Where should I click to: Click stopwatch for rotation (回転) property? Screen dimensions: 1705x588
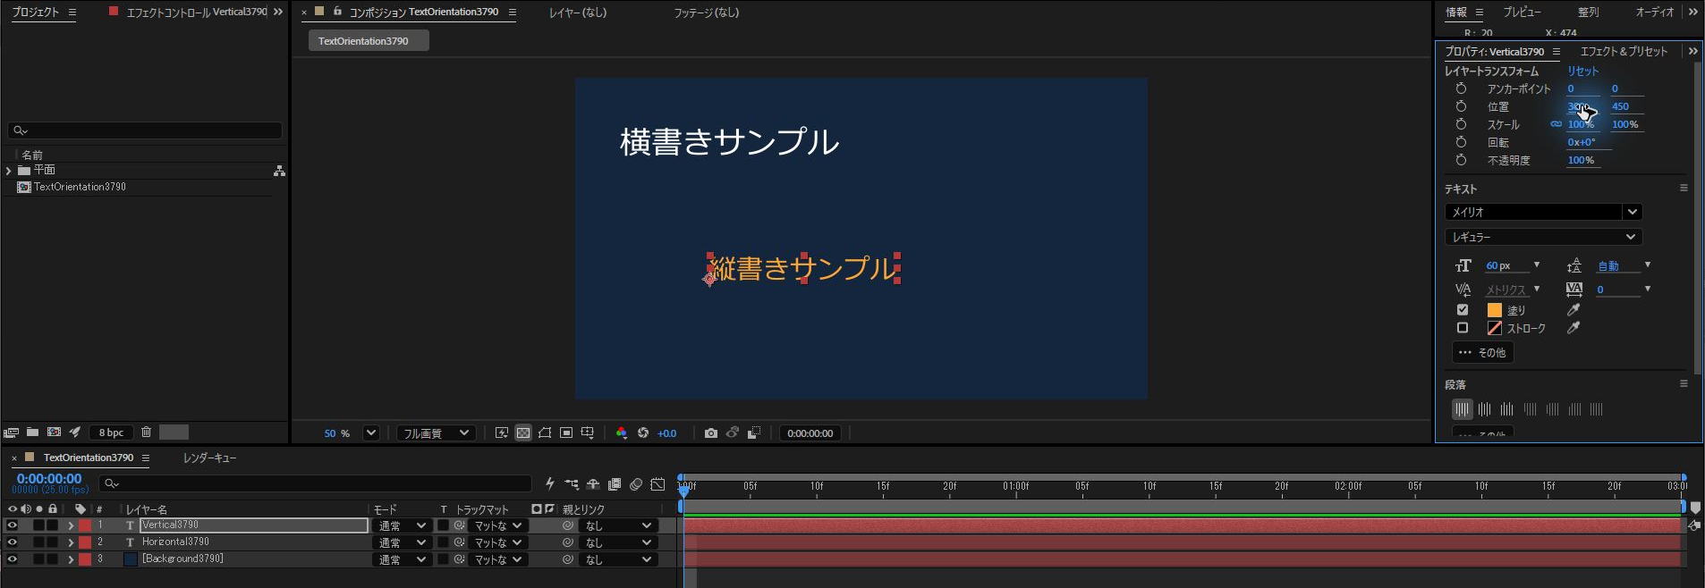click(1461, 142)
